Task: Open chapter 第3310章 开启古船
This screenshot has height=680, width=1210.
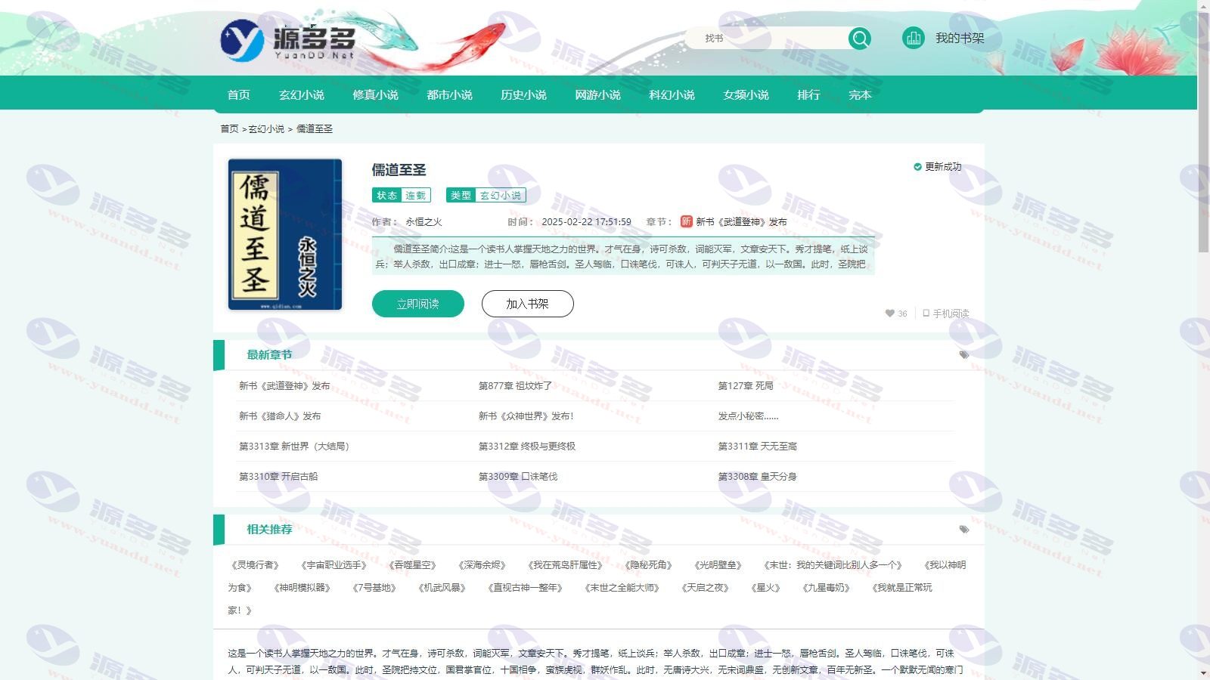Action: click(x=278, y=477)
